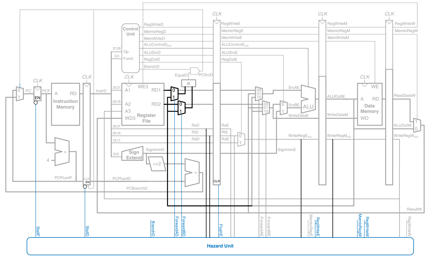The height and width of the screenshot is (261, 435).
Task: Select the ResultW output multiplexer
Action: (417, 125)
